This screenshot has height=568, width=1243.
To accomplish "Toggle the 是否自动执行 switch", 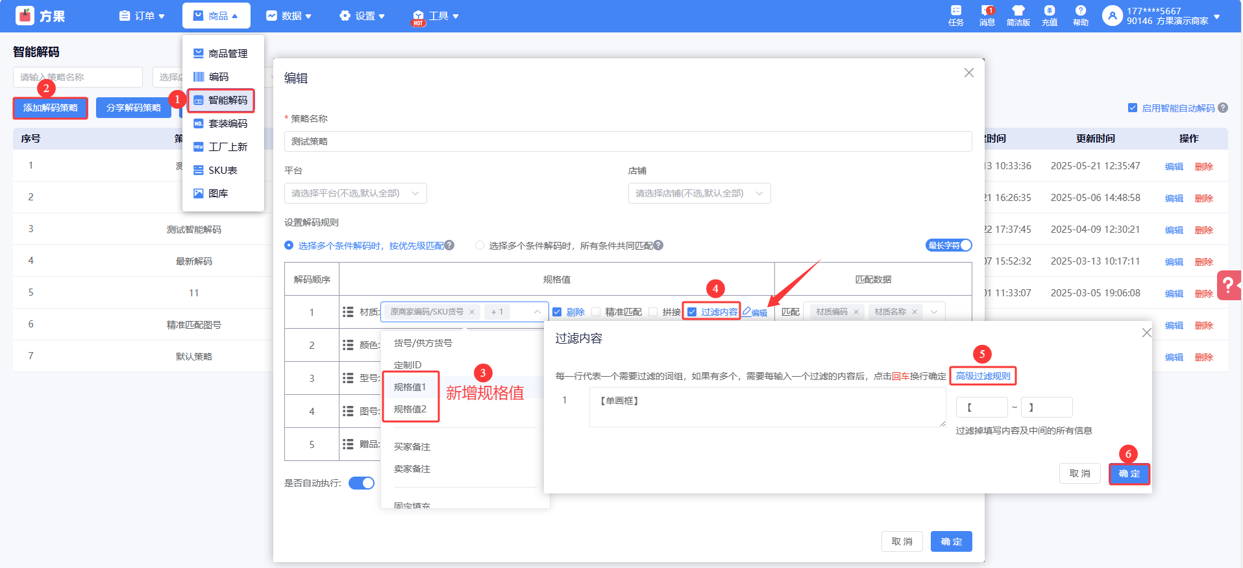I will click(362, 483).
